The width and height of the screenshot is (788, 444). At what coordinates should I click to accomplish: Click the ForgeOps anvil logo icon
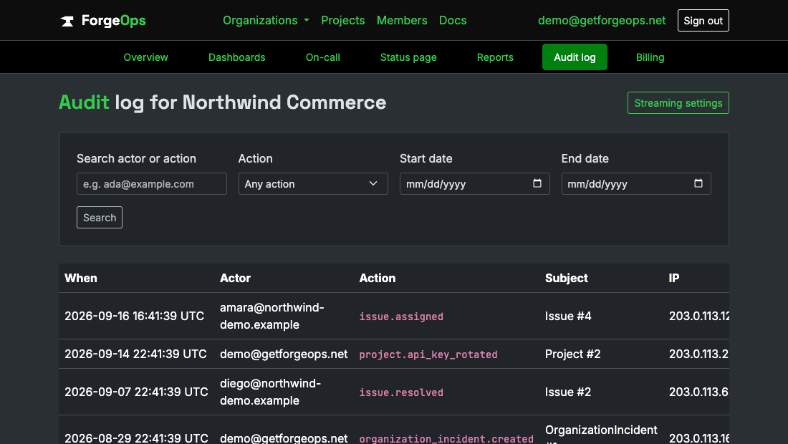(67, 21)
